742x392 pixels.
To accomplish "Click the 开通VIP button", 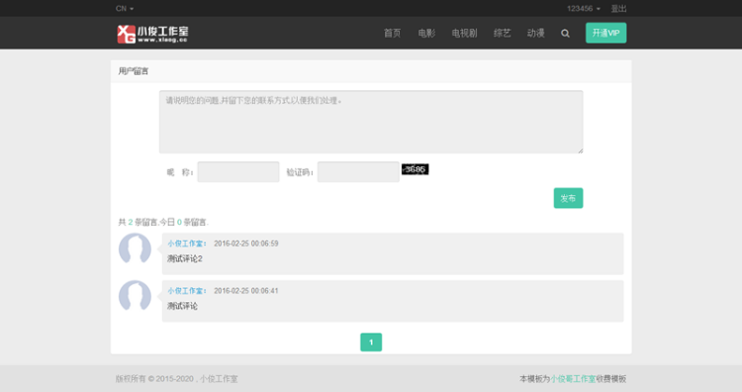I will click(x=605, y=33).
